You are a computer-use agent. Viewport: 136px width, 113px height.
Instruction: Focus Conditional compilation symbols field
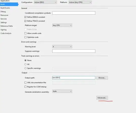(74, 13)
